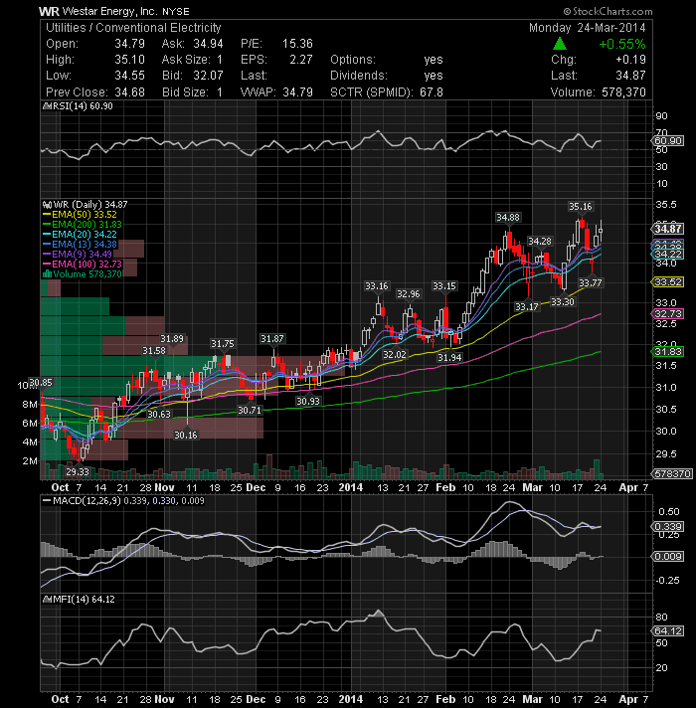The height and width of the screenshot is (708, 696).
Task: Click the VWAP label in the header
Action: point(260,92)
